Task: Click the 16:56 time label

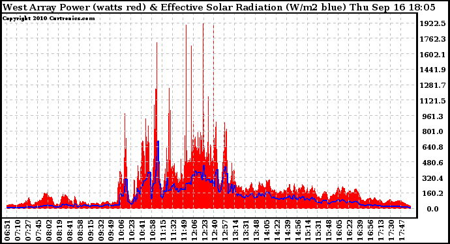Action: pos(370,230)
